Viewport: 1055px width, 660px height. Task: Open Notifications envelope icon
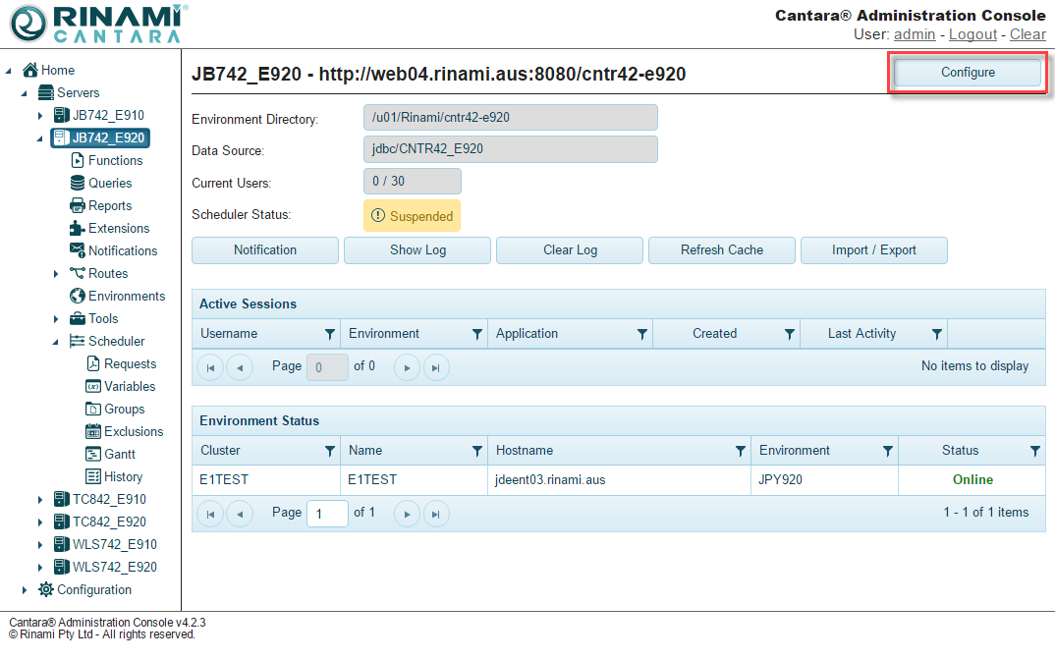tap(78, 250)
